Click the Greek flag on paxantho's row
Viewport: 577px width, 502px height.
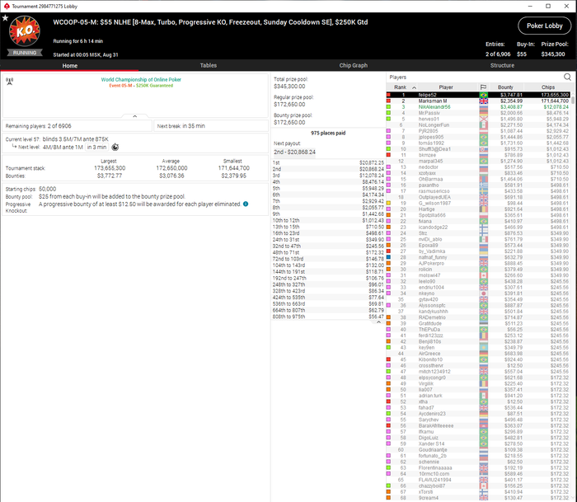pyautogui.click(x=484, y=185)
